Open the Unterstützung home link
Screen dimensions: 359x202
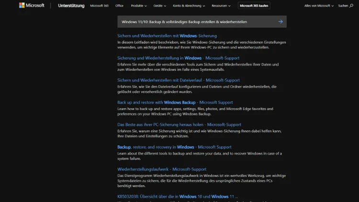(x=71, y=5)
